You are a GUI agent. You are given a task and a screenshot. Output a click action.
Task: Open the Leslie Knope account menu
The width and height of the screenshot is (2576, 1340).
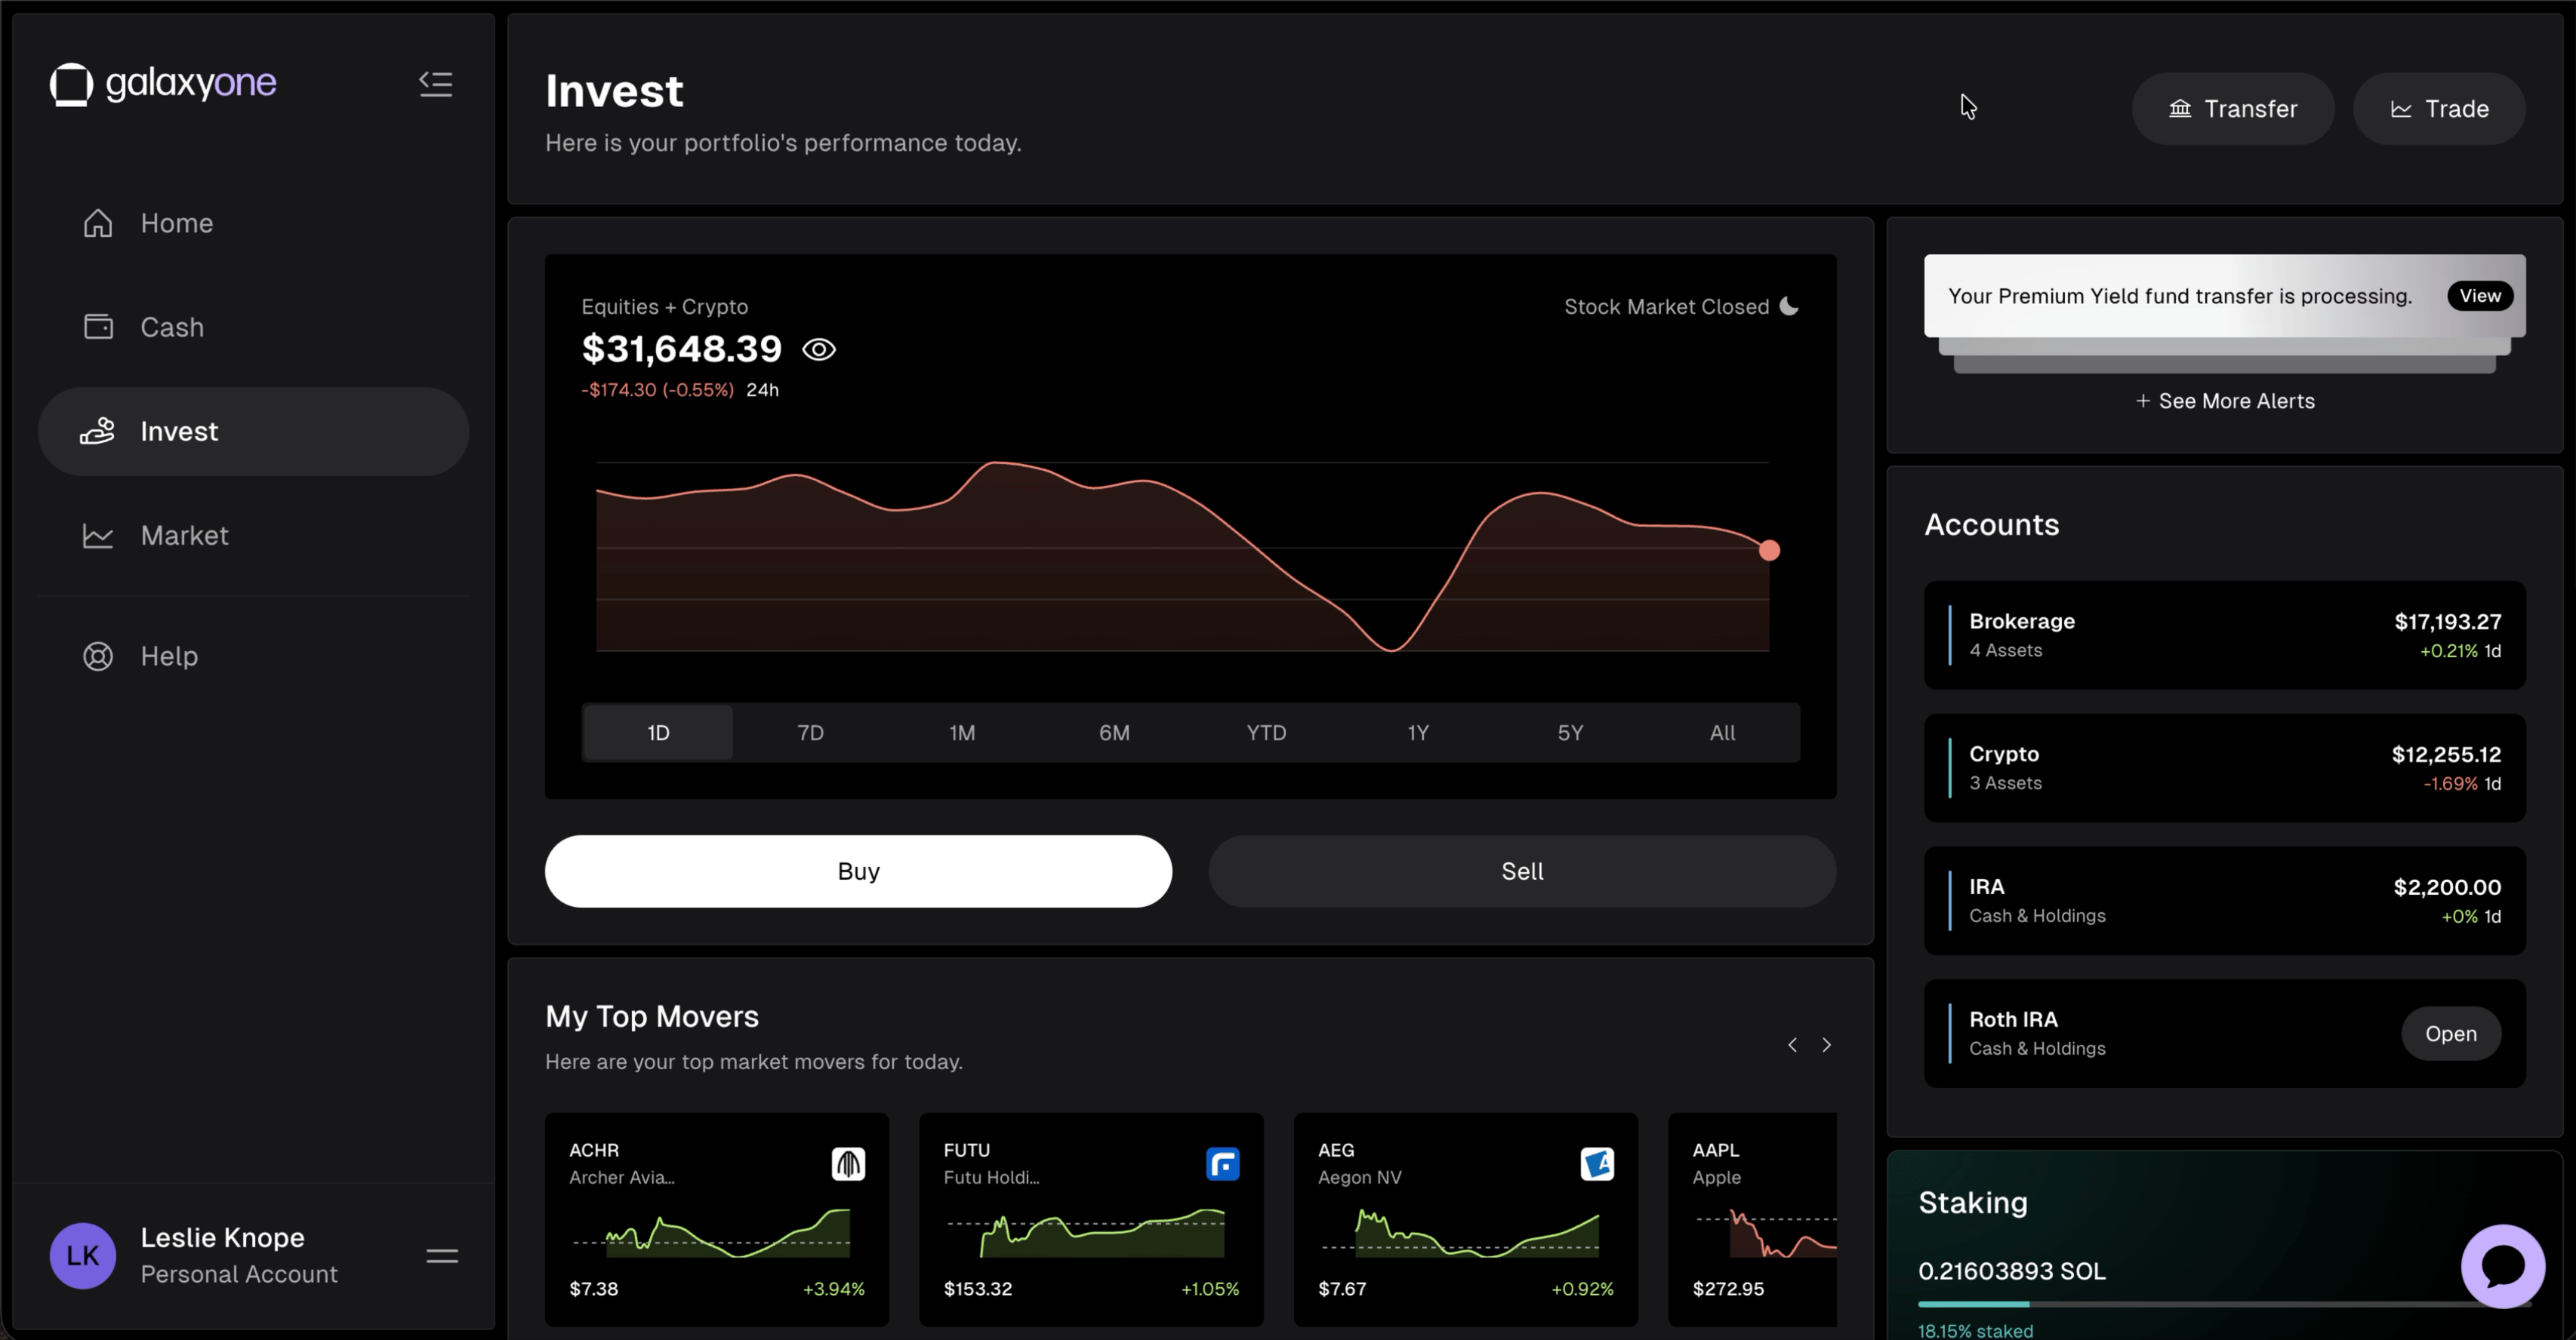coord(442,1256)
